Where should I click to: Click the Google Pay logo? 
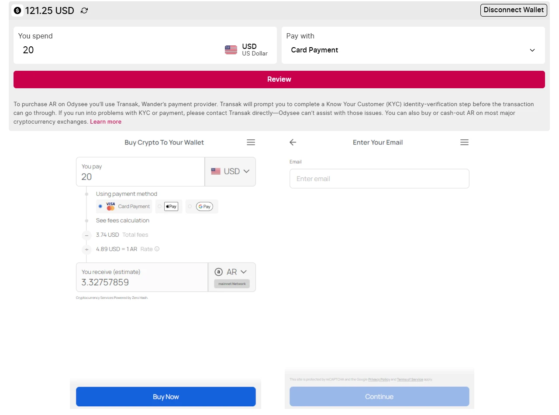(x=204, y=206)
